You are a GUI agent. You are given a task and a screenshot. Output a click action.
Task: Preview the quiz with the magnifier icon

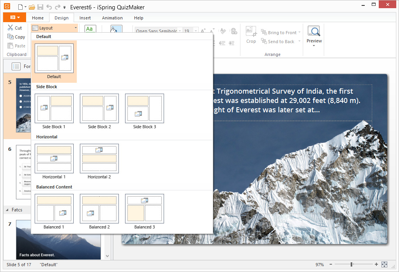point(314,31)
